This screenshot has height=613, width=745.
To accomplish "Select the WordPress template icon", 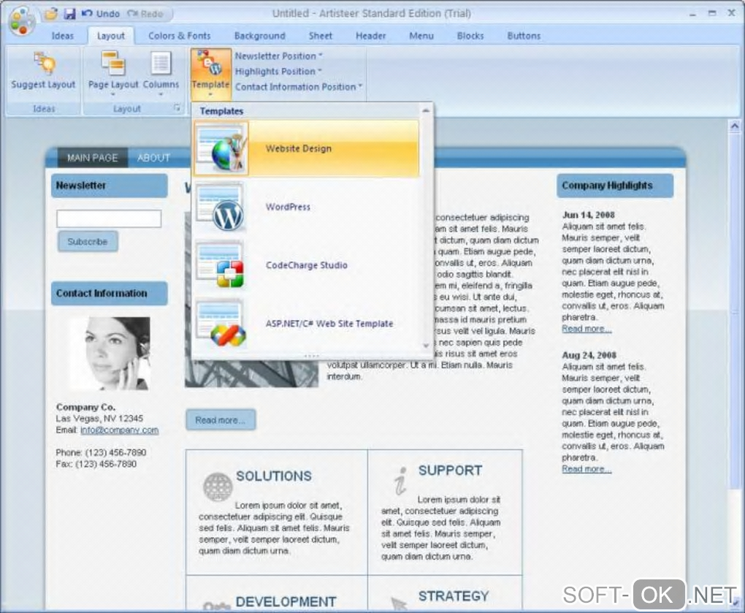I will coord(221,207).
